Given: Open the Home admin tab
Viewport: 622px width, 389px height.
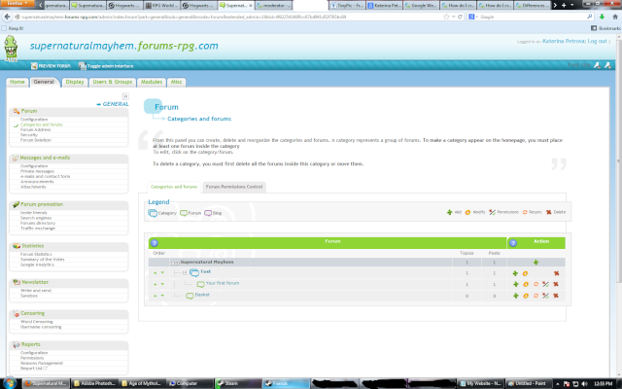Looking at the screenshot, I should (x=17, y=82).
